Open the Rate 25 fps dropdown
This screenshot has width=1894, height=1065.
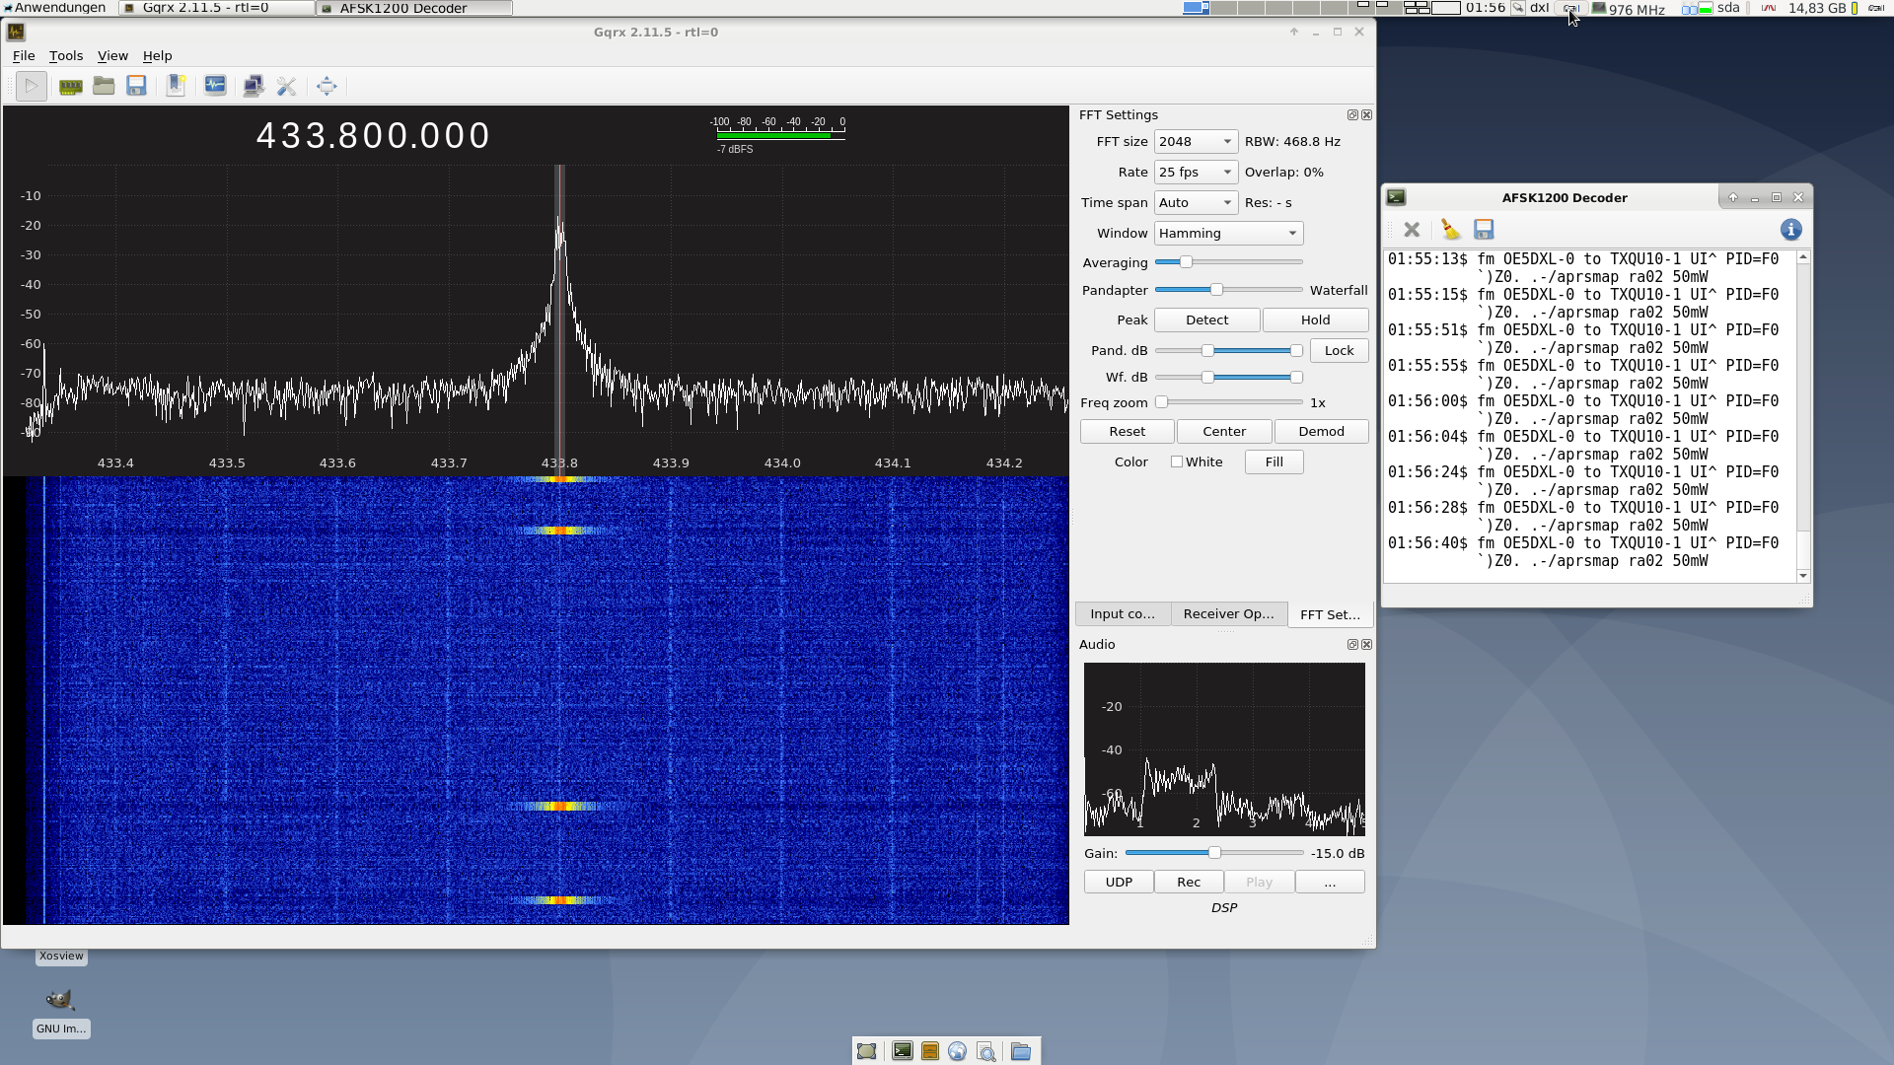(x=1196, y=173)
